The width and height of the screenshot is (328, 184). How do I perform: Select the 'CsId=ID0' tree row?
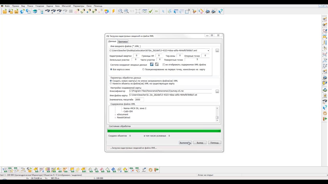[128, 111]
